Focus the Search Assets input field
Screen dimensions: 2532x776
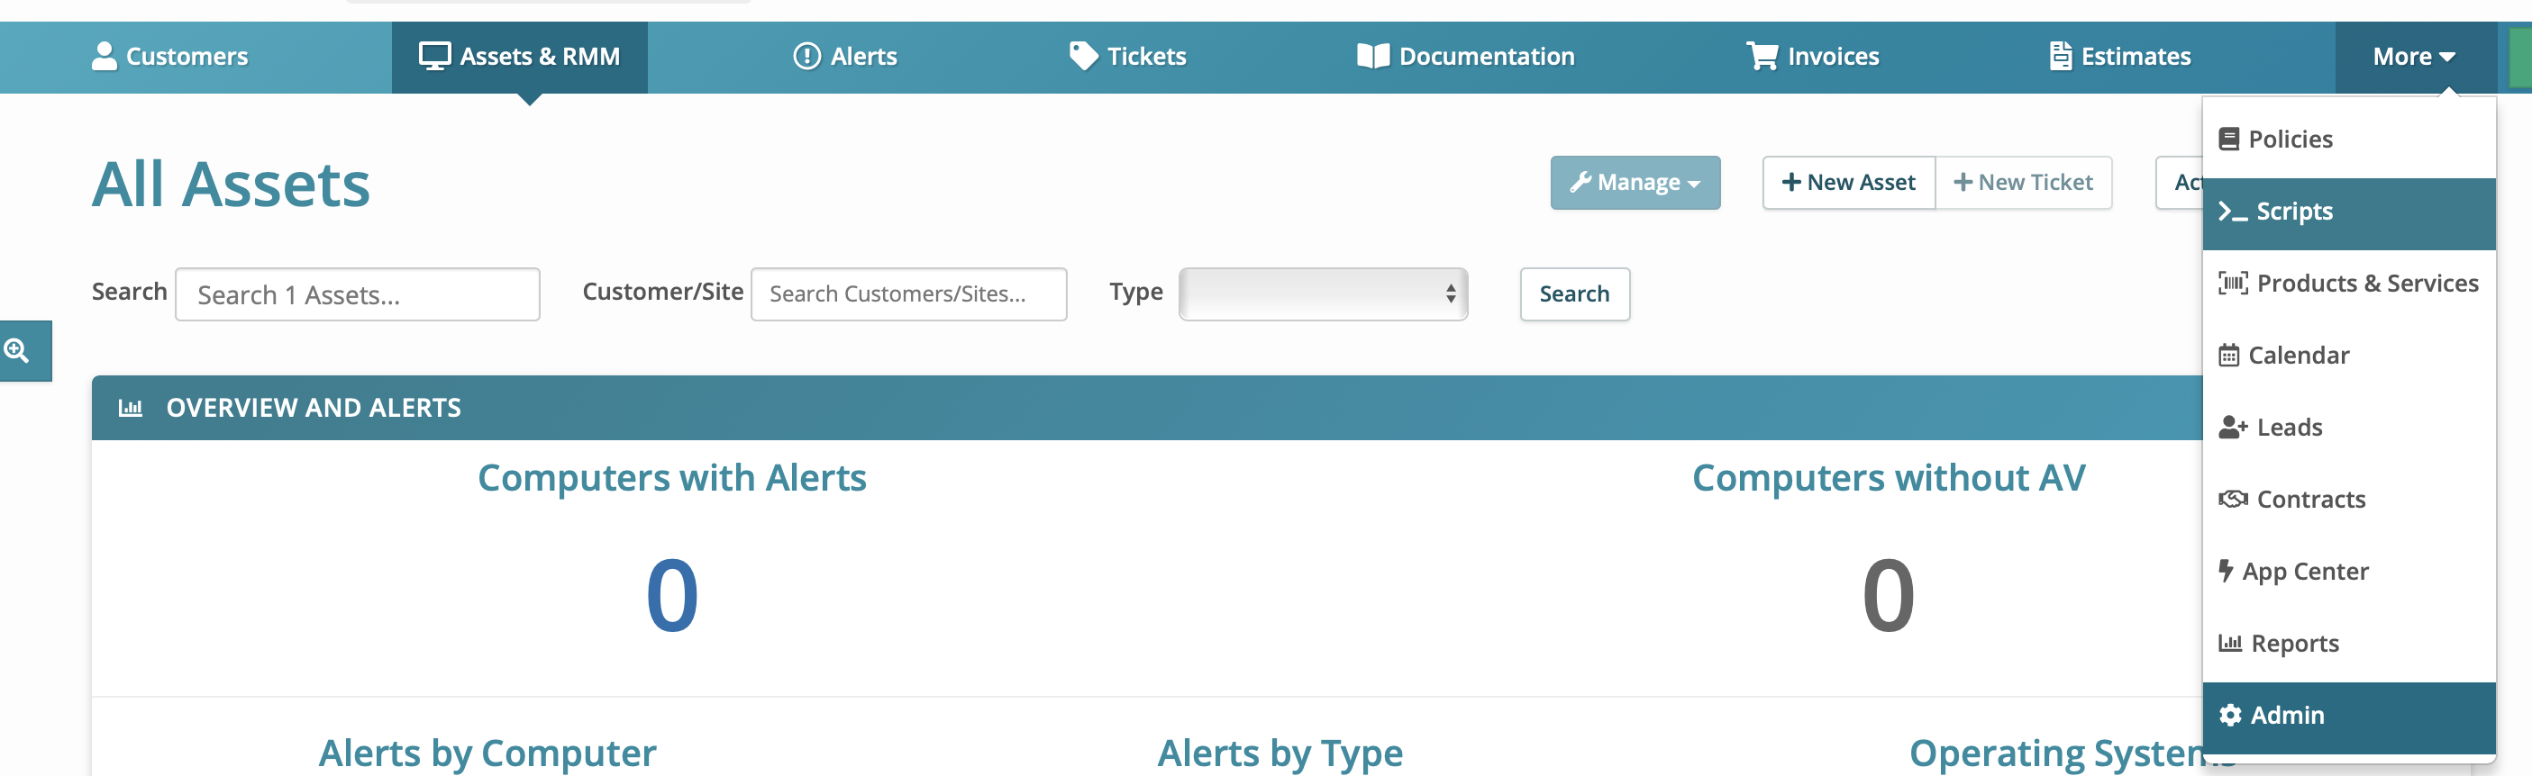[358, 294]
